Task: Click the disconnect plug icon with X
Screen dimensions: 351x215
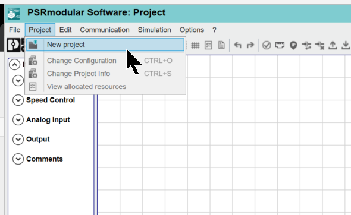Action: point(319,45)
